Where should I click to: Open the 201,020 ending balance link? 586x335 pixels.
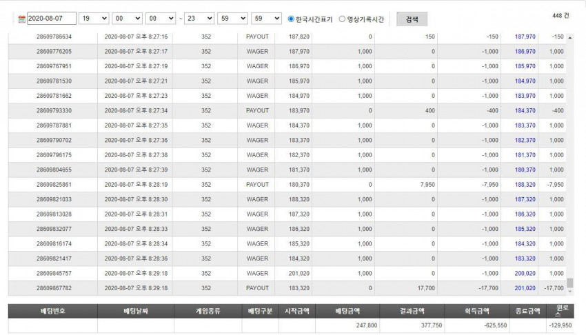525,288
